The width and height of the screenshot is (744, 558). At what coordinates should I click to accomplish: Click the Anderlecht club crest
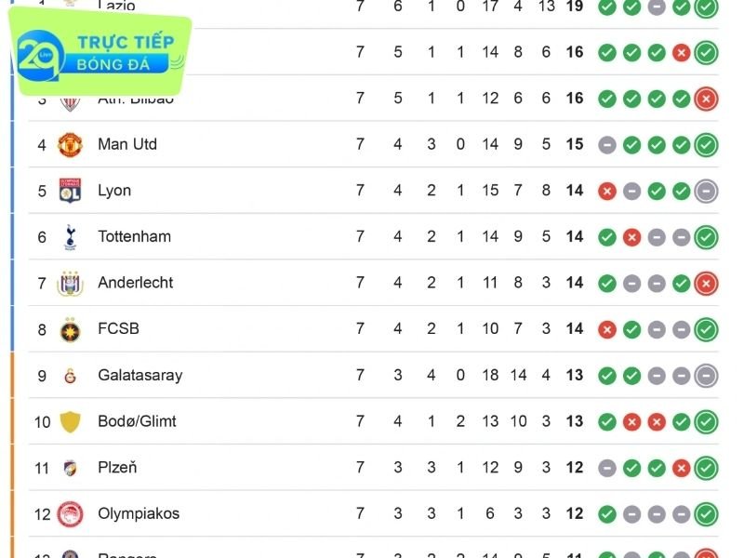(x=70, y=283)
